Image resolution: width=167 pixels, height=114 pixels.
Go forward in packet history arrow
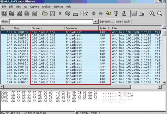(101, 14)
